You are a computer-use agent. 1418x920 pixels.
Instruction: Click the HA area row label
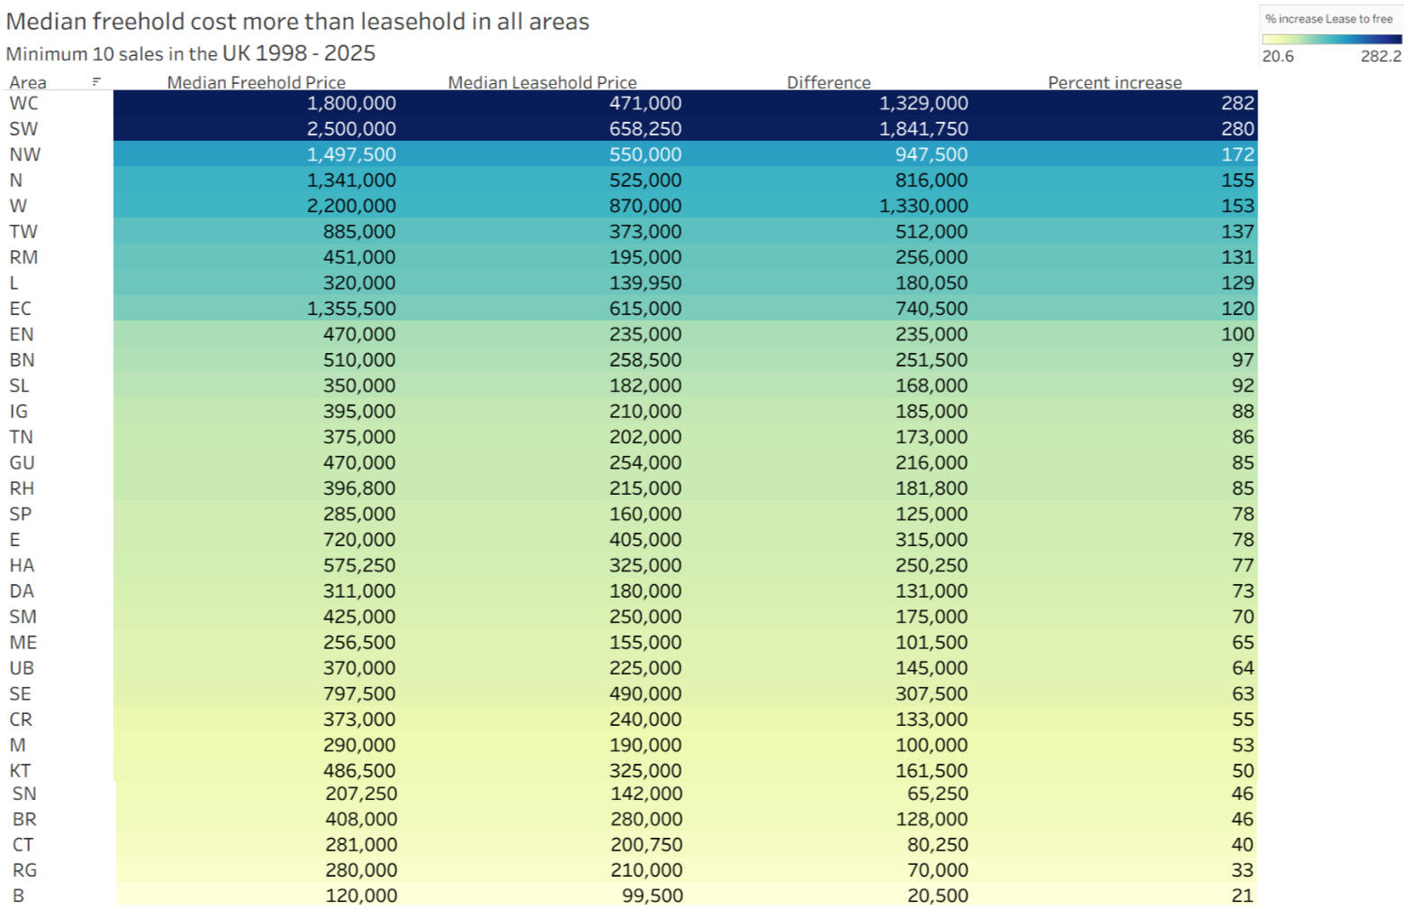[x=22, y=565]
